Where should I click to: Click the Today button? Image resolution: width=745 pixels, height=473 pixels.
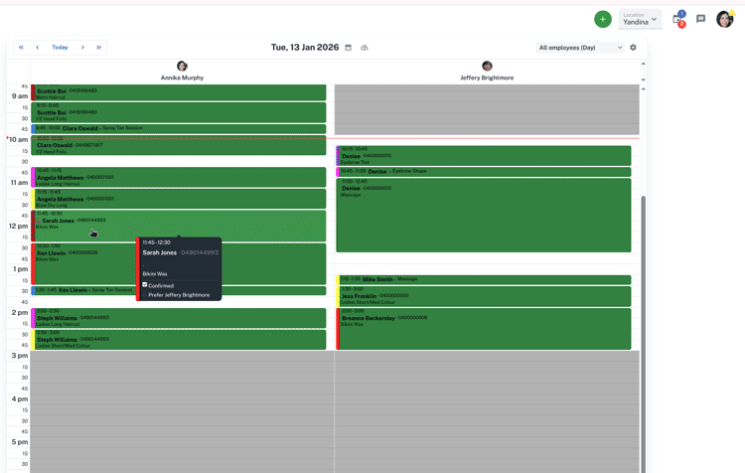pyautogui.click(x=60, y=48)
